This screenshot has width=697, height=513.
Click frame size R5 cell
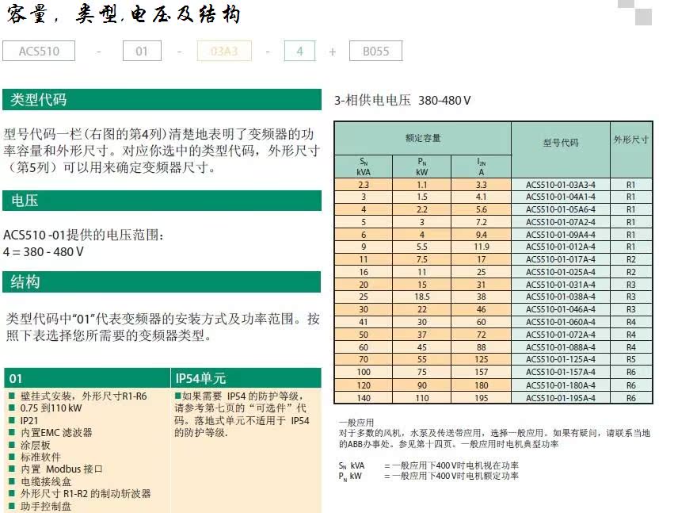631,359
